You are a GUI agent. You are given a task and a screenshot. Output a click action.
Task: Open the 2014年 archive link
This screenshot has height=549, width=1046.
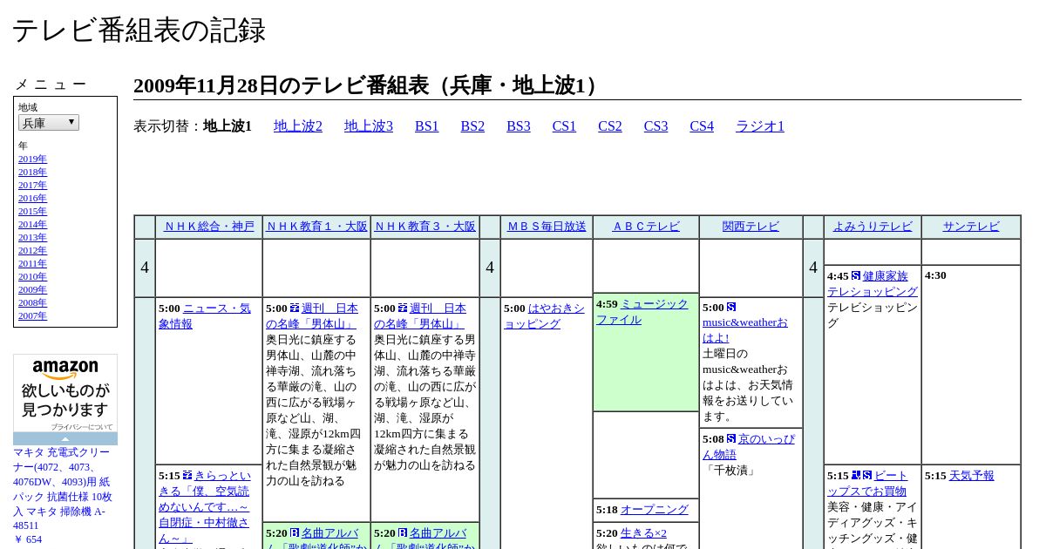point(32,224)
